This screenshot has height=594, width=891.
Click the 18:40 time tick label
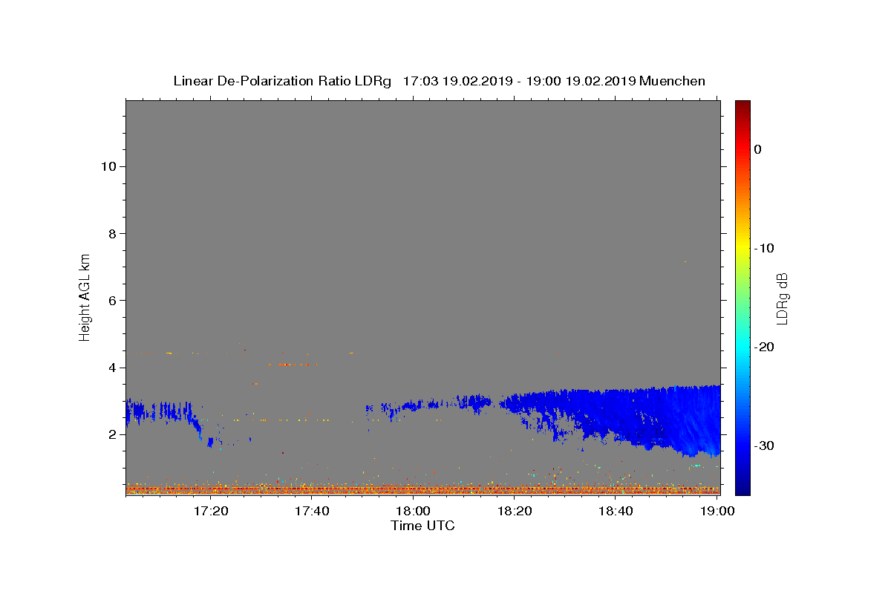point(616,512)
